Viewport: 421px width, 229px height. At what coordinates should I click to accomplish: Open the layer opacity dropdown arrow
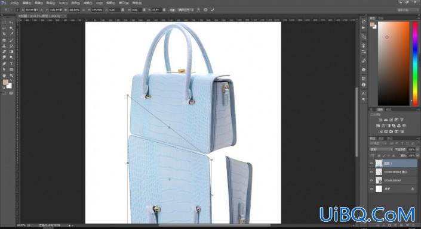tap(417, 149)
